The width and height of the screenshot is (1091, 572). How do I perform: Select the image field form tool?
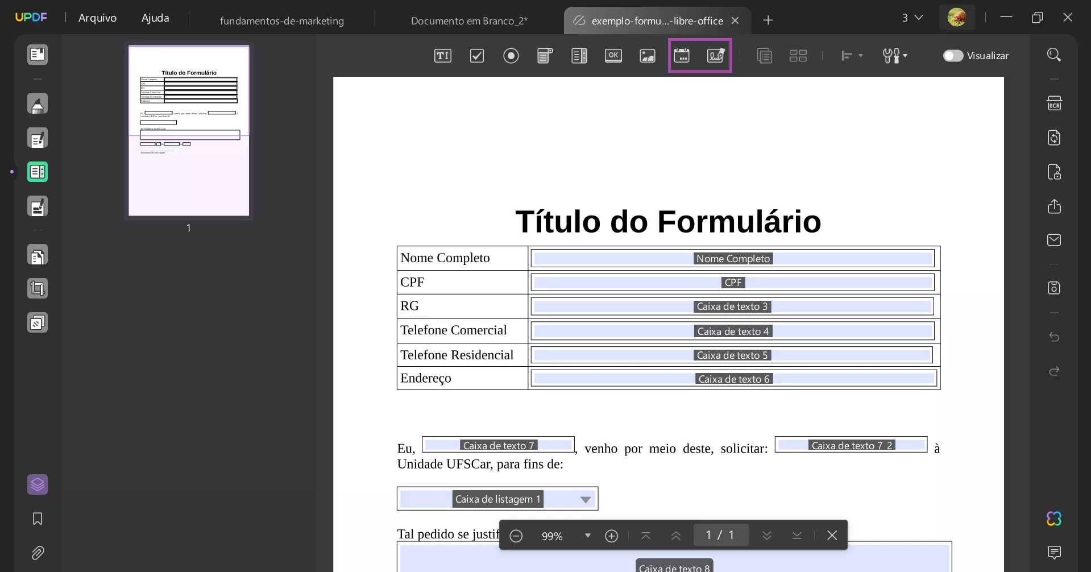pyautogui.click(x=648, y=55)
